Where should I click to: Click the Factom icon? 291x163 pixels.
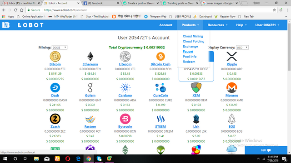[x=90, y=119]
